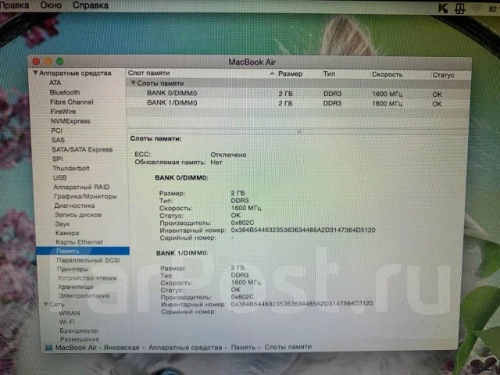
Task: Select Карты Ethernet in the sidebar
Action: pyautogui.click(x=80, y=242)
